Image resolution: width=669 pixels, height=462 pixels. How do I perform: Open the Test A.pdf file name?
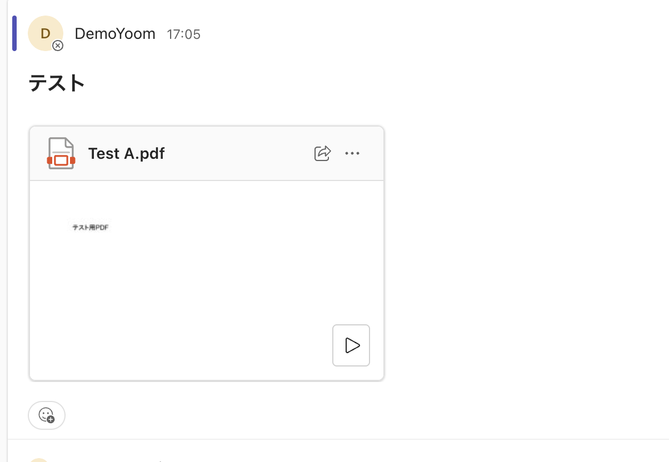click(x=127, y=153)
